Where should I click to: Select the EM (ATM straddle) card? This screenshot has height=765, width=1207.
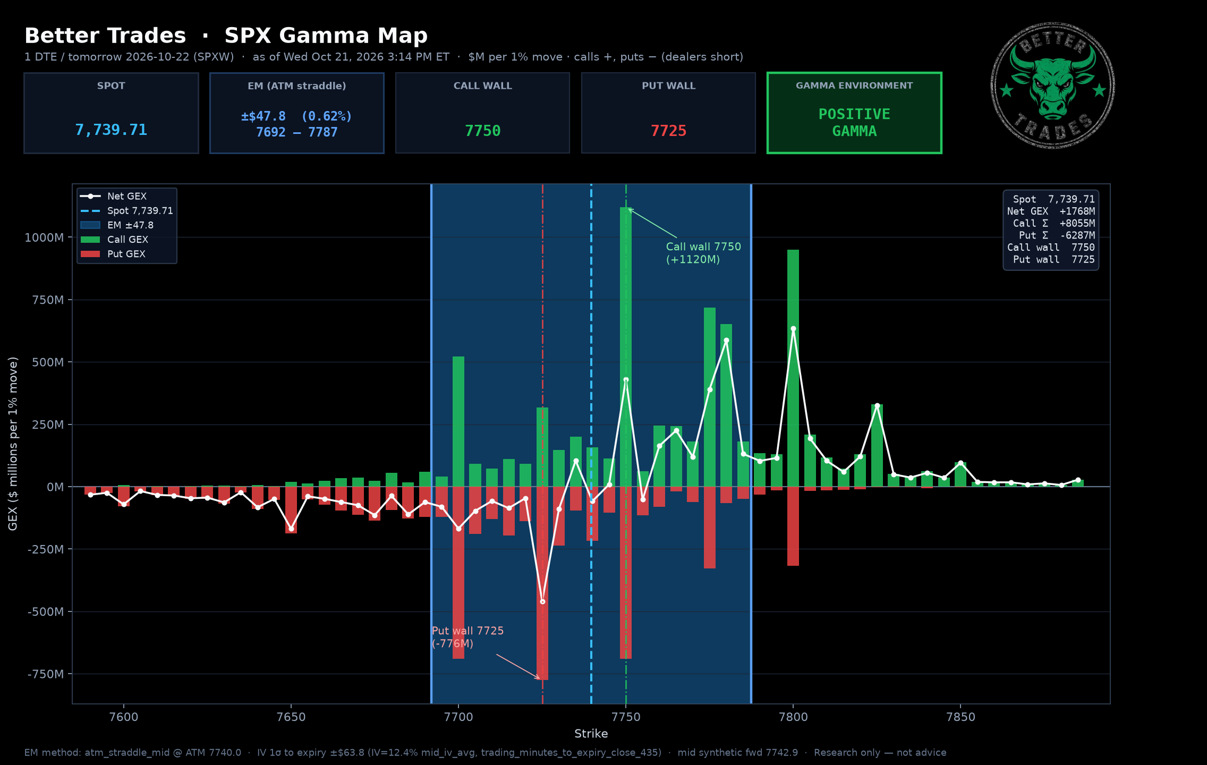297,113
